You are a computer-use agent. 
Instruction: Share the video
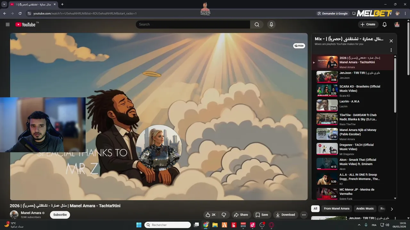coord(241,215)
